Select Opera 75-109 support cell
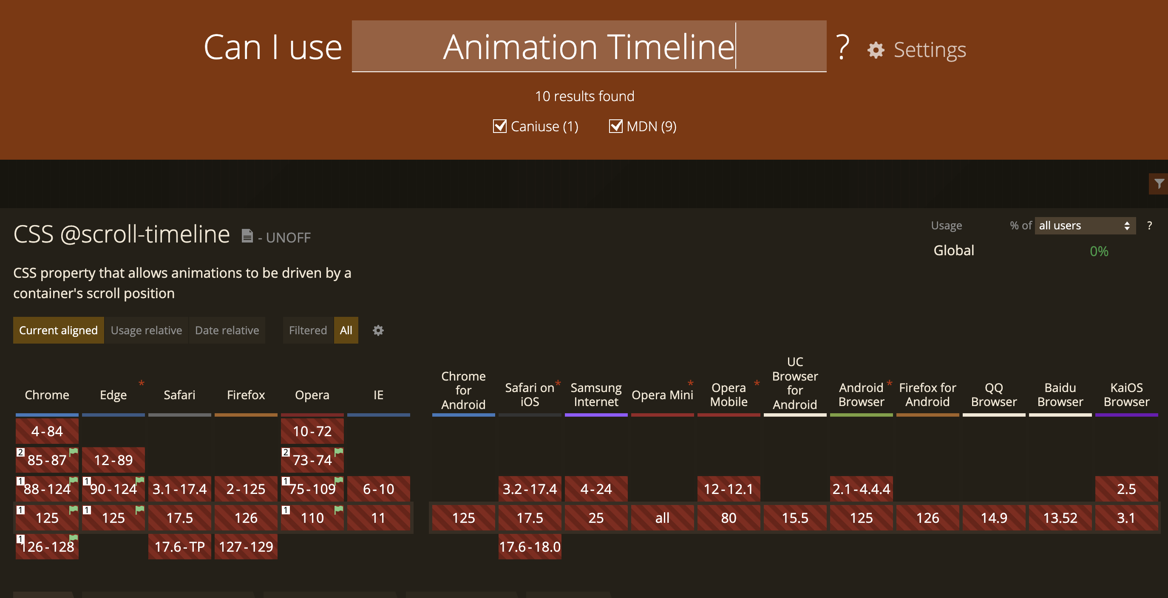This screenshot has height=598, width=1168. pos(312,489)
